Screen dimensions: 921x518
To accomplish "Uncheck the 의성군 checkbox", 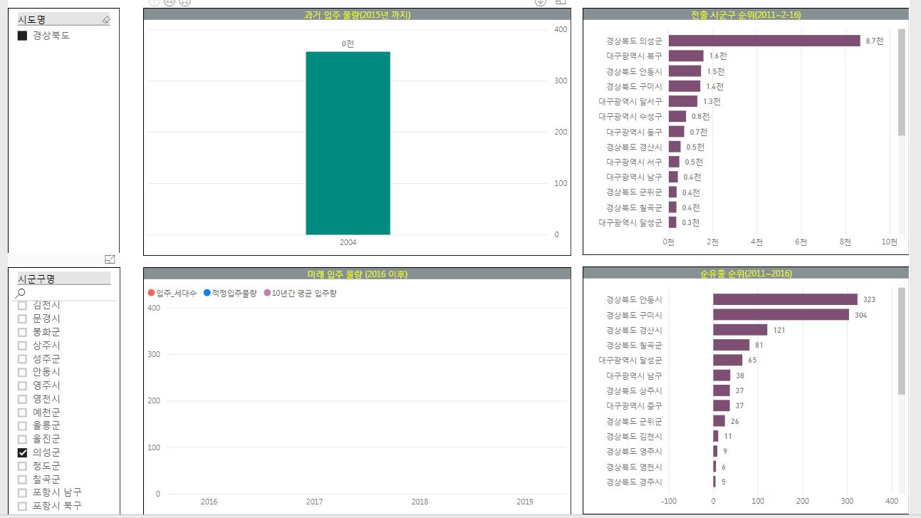I will click(x=22, y=452).
